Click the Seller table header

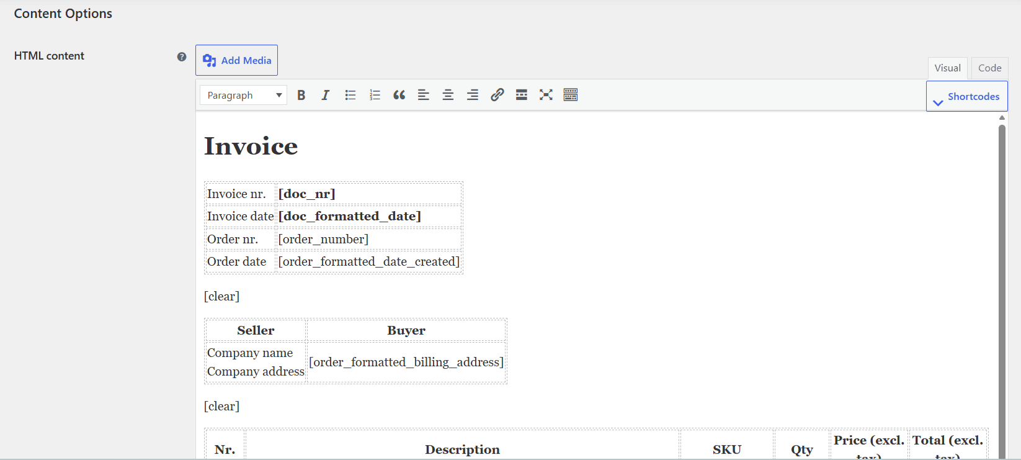(256, 330)
